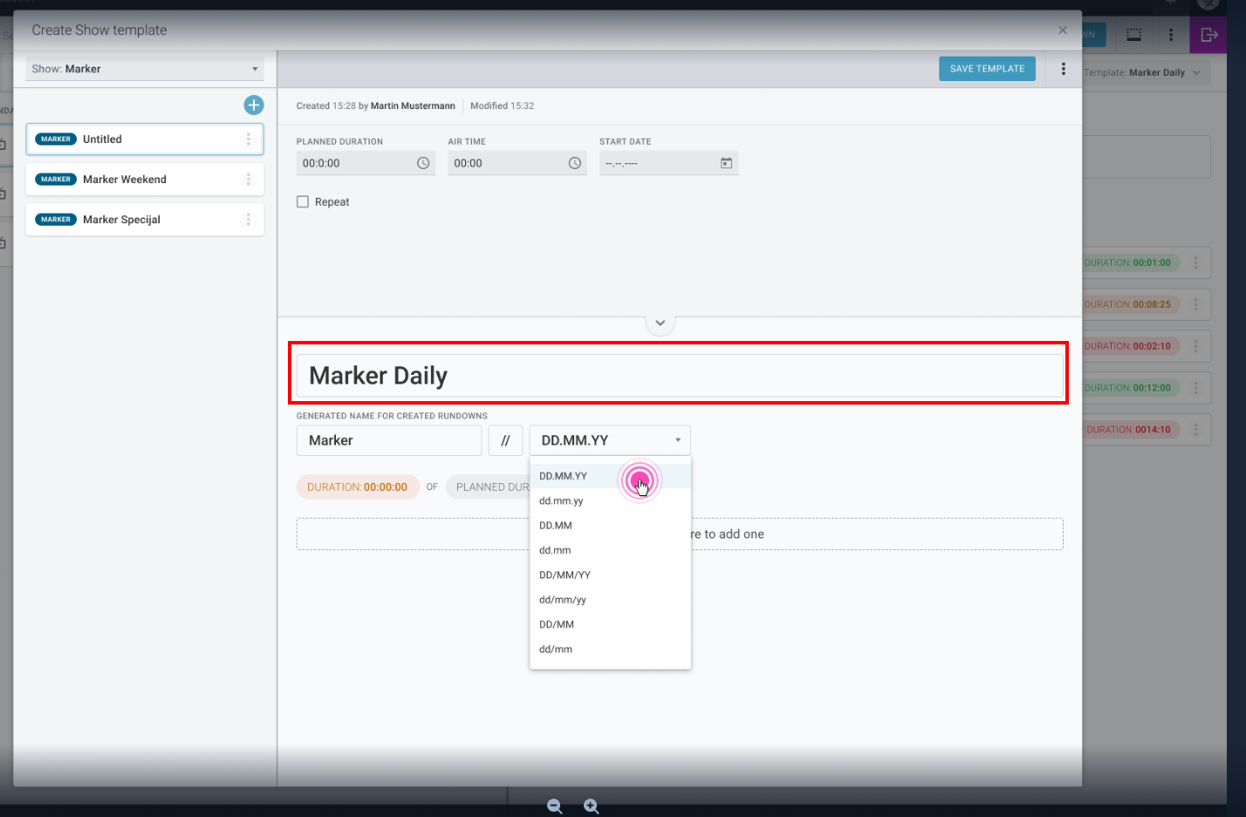The width and height of the screenshot is (1246, 817).
Task: Open the Show: Marker dropdown
Action: [x=144, y=68]
